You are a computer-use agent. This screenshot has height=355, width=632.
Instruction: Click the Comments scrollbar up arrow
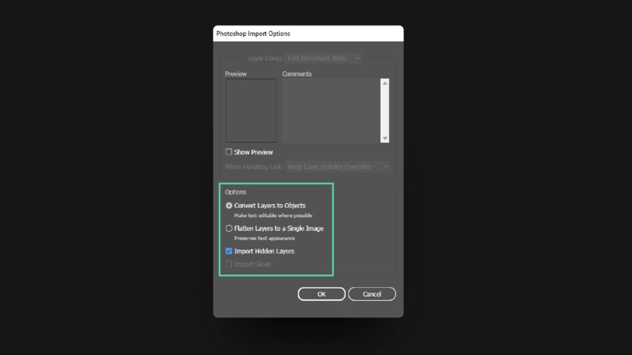point(385,83)
